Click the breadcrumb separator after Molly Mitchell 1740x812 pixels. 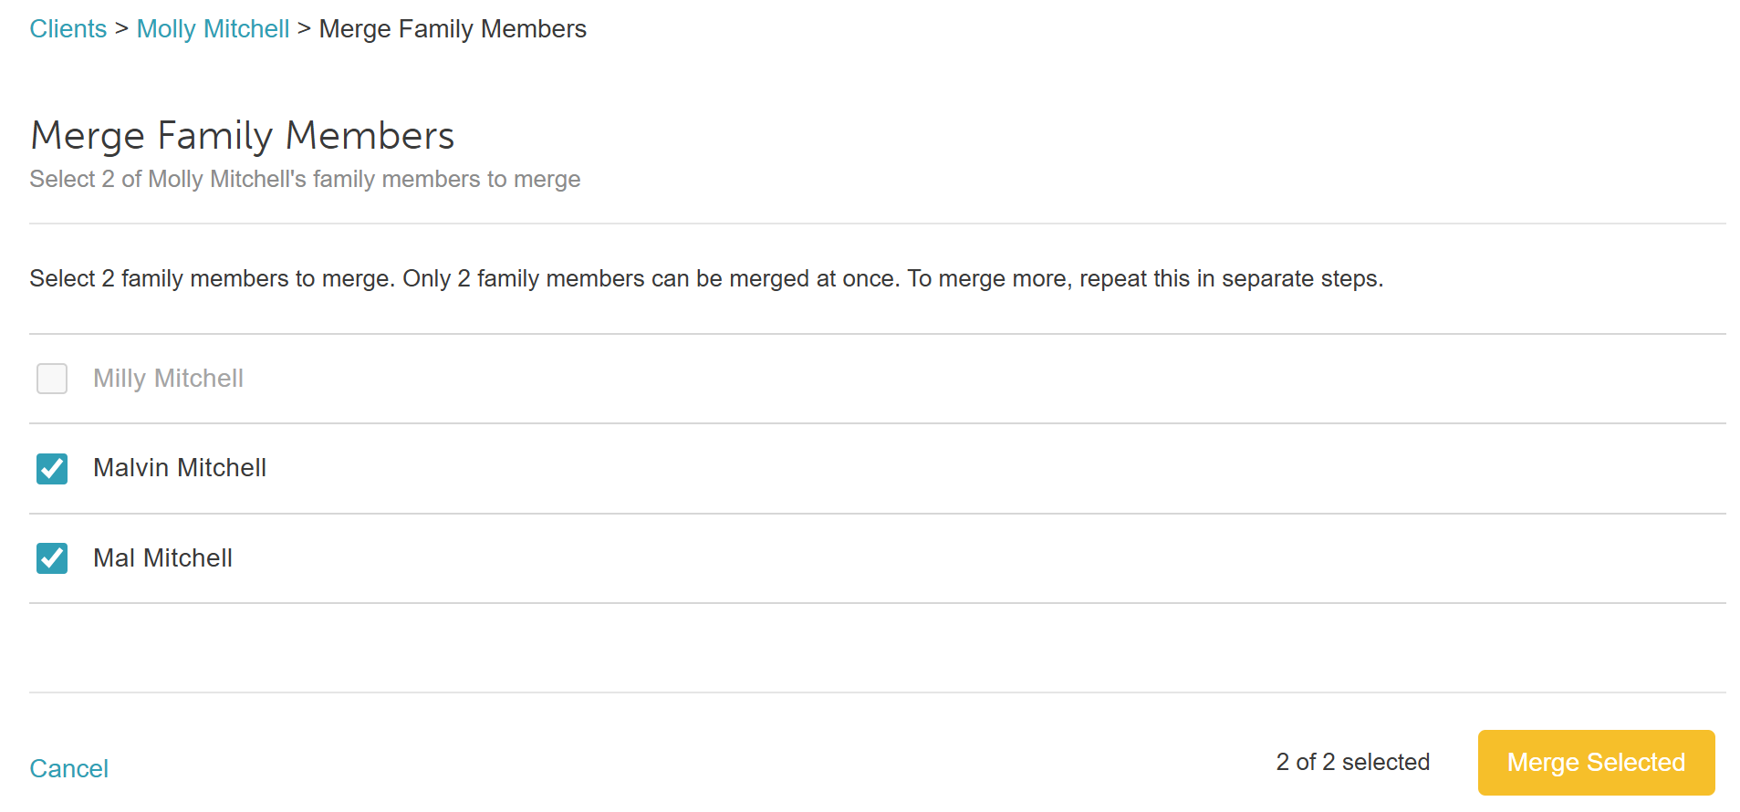[x=304, y=29]
